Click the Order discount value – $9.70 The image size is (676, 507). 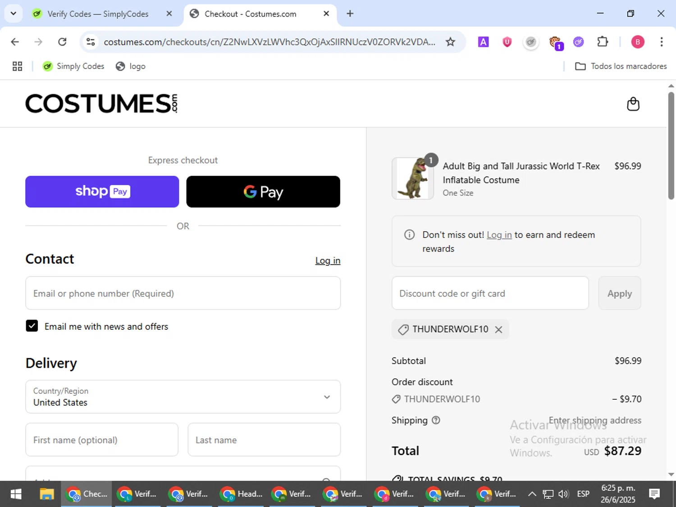(626, 399)
